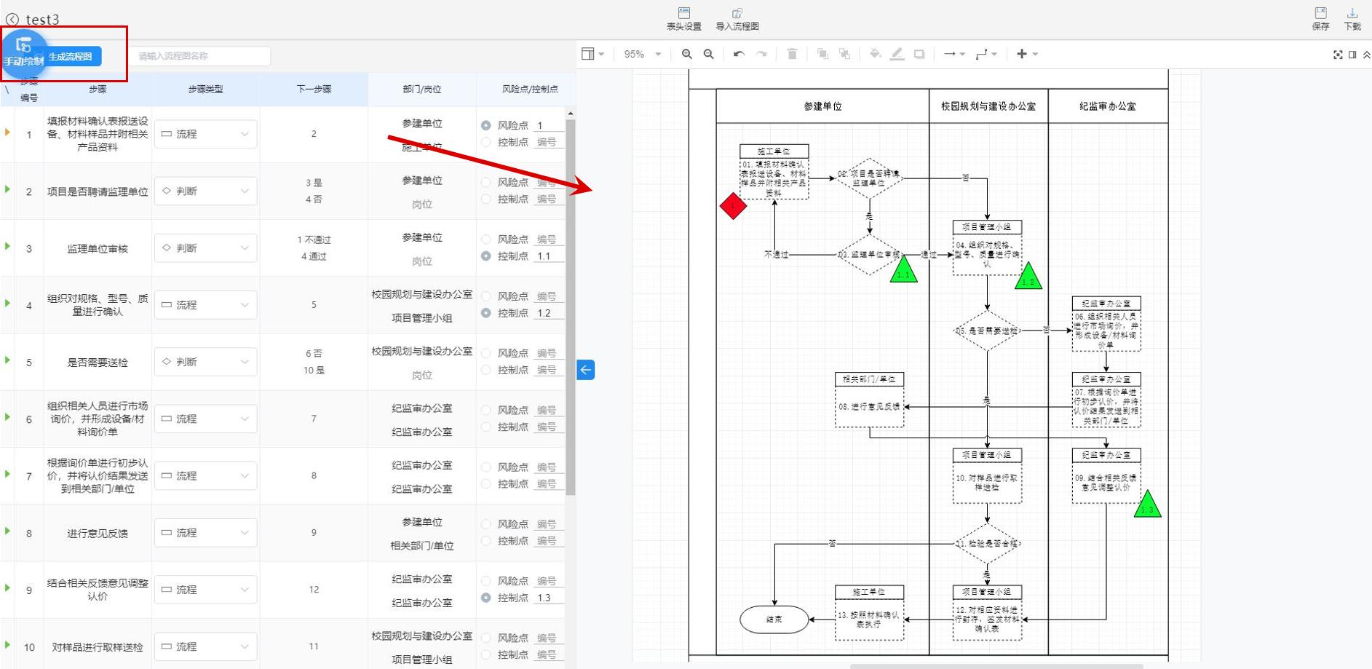The image size is (1372, 669).
Task: Select 风险点 radio for step 1
Action: [486, 124]
